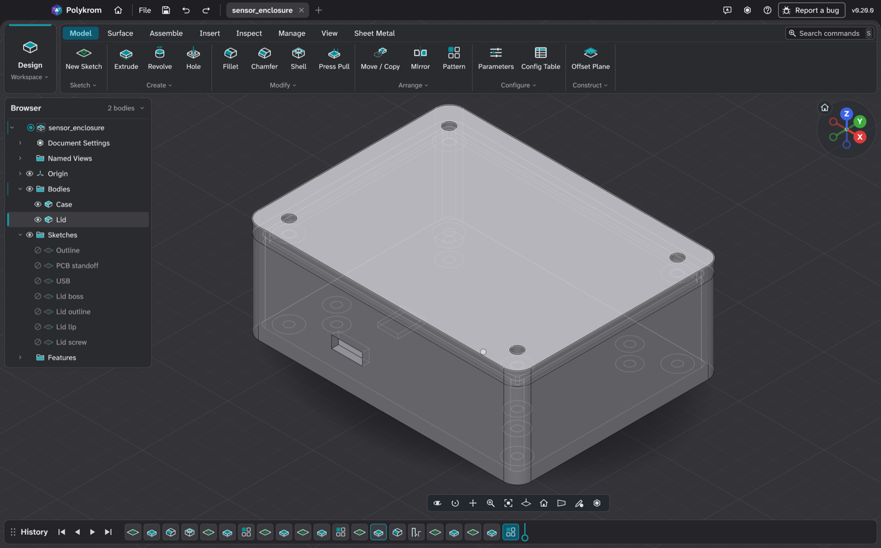This screenshot has width=881, height=548.
Task: Open Parameters dialog
Action: pos(496,59)
